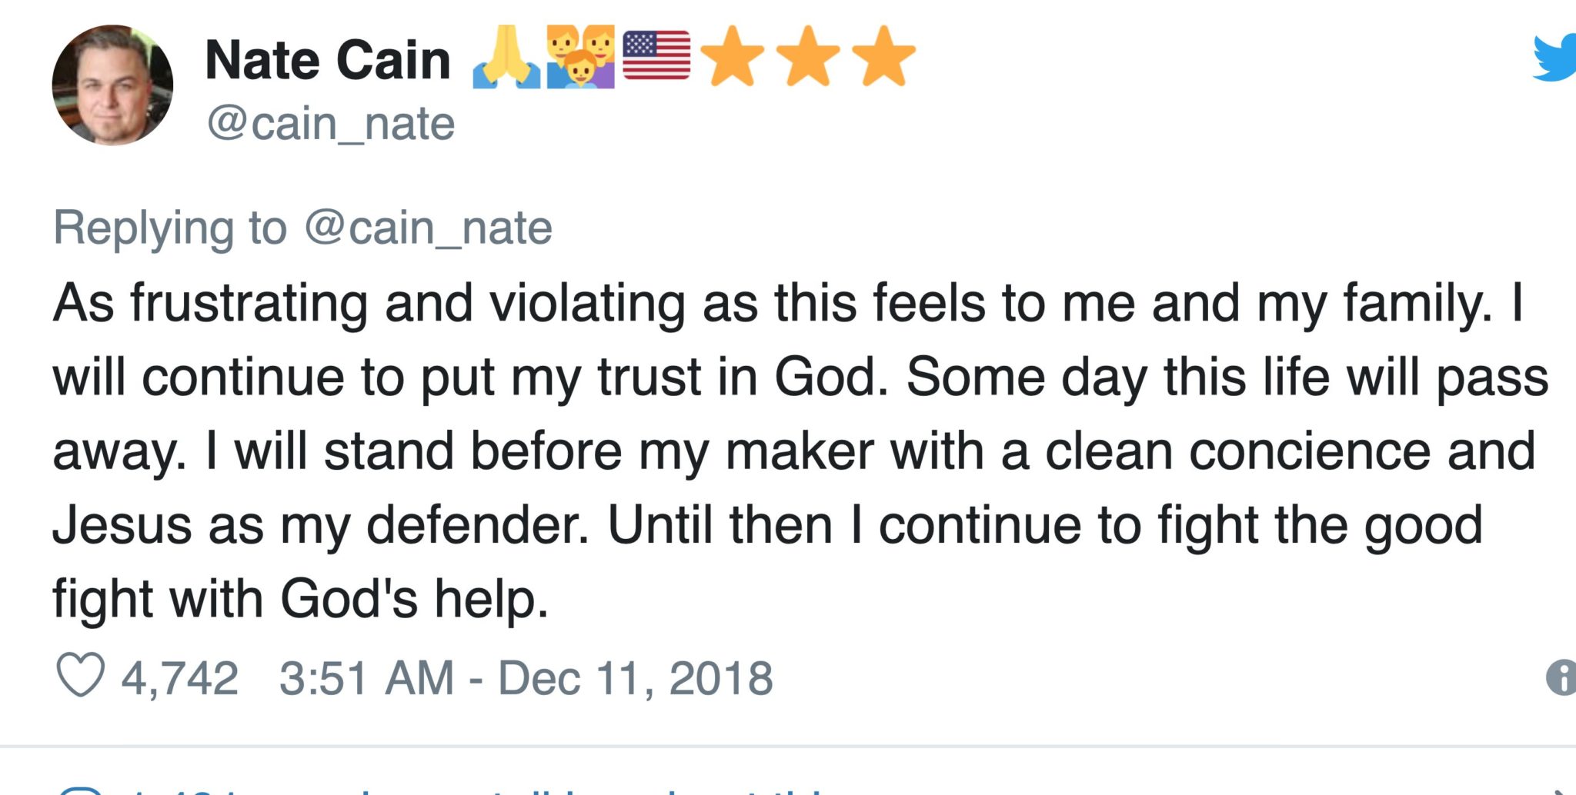
Task: Open @cain_nate mention in Replying to line
Action: click(428, 228)
